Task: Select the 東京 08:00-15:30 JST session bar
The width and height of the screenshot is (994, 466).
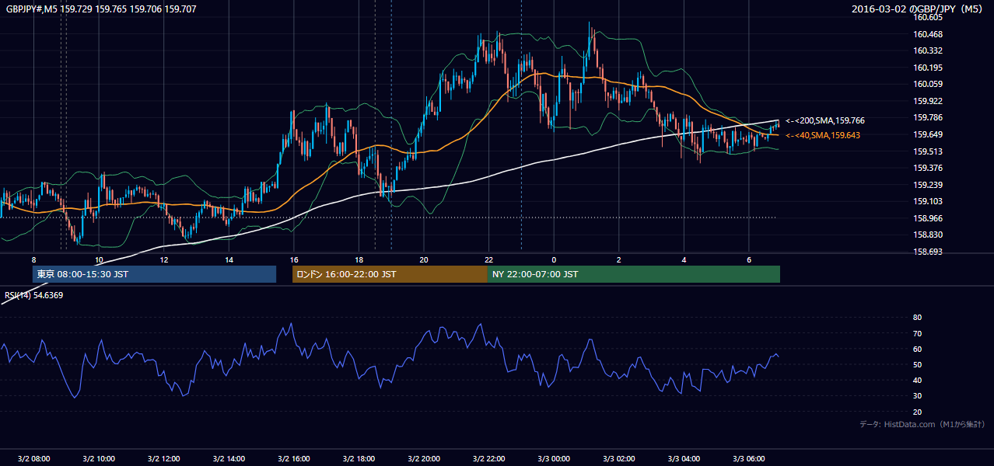Action: [x=154, y=274]
